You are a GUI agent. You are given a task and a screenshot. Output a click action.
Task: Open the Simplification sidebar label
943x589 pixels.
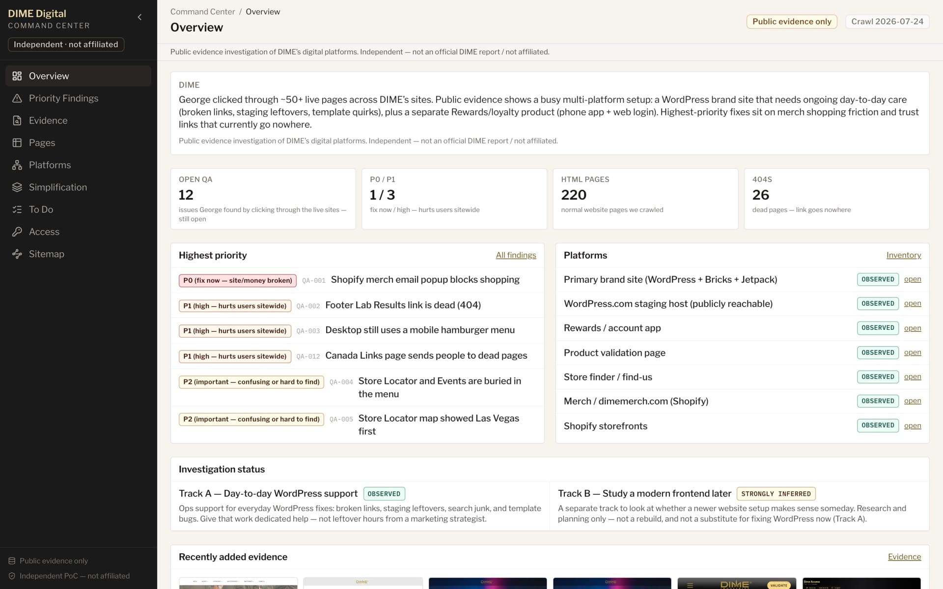coord(58,187)
